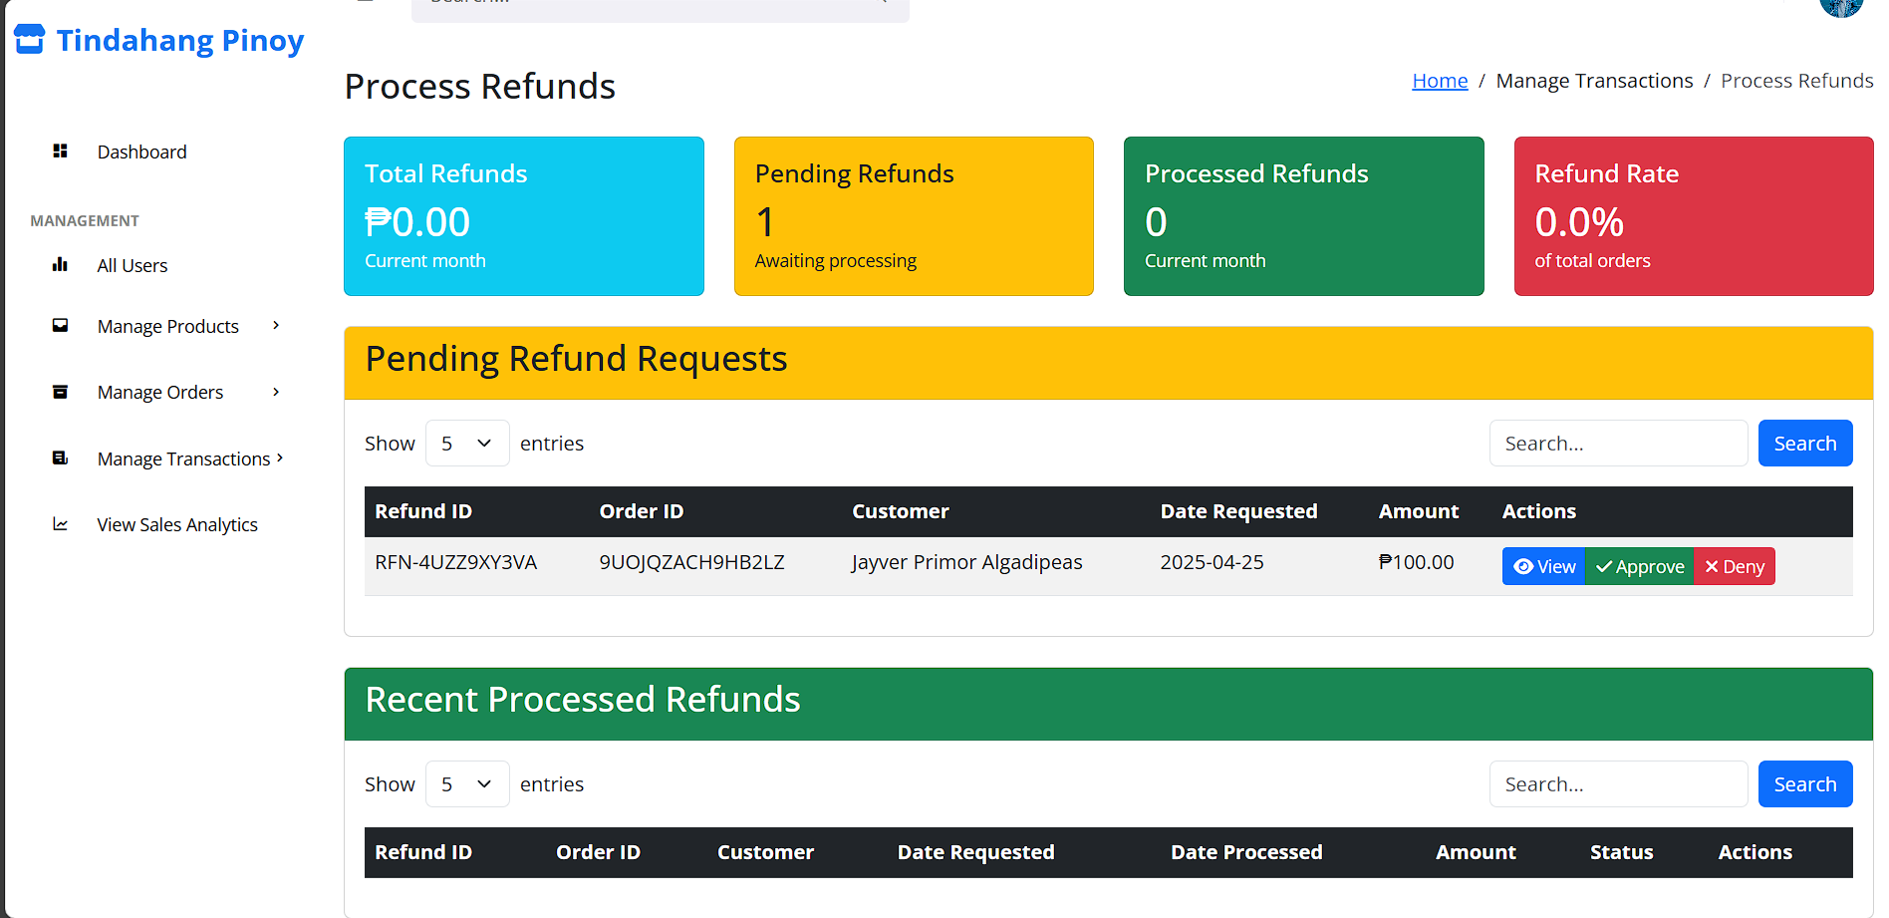The image size is (1889, 918).
Task: Expand the Manage Products submenu chevron
Action: 276,326
